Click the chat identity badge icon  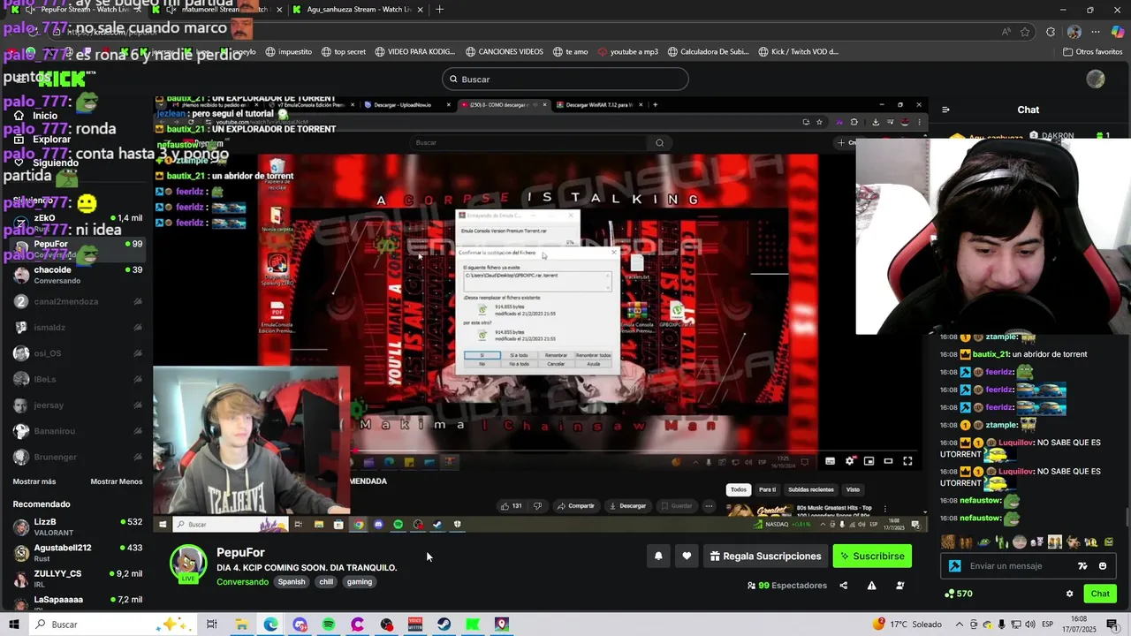click(954, 566)
